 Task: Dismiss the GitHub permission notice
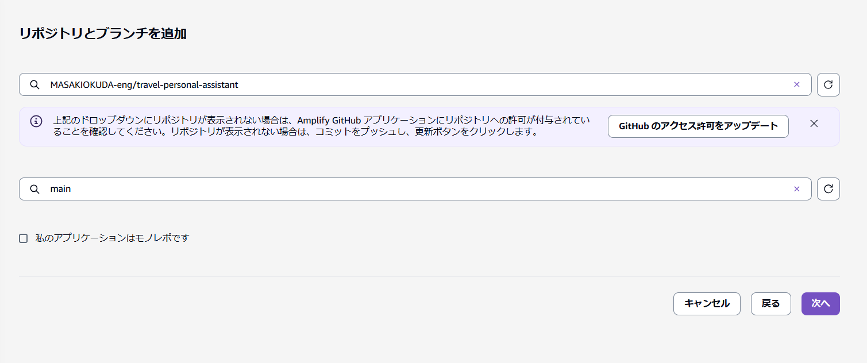[x=814, y=123]
